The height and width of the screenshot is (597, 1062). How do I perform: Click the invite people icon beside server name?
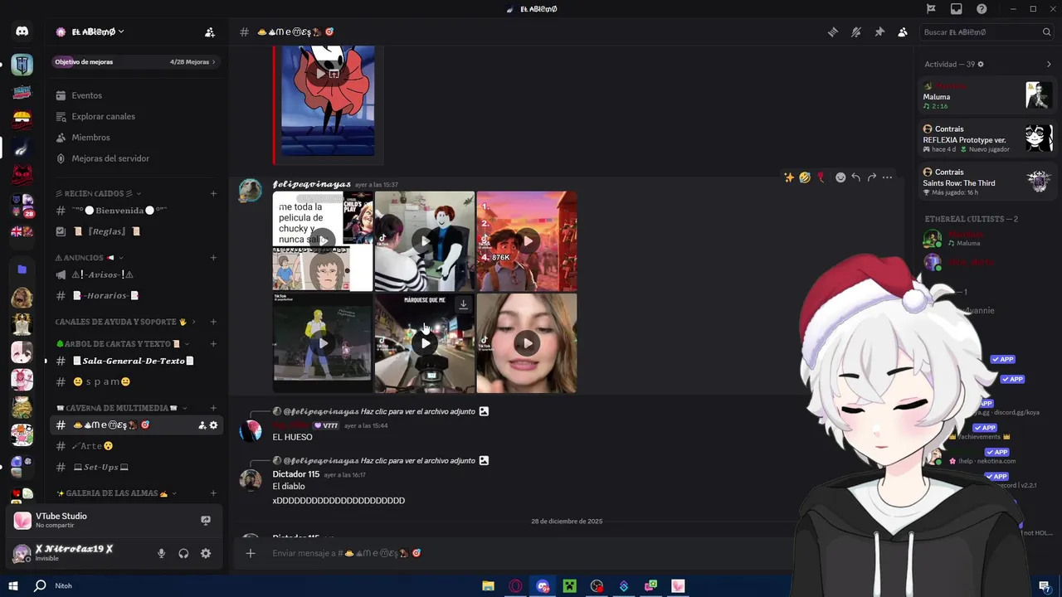(x=210, y=32)
